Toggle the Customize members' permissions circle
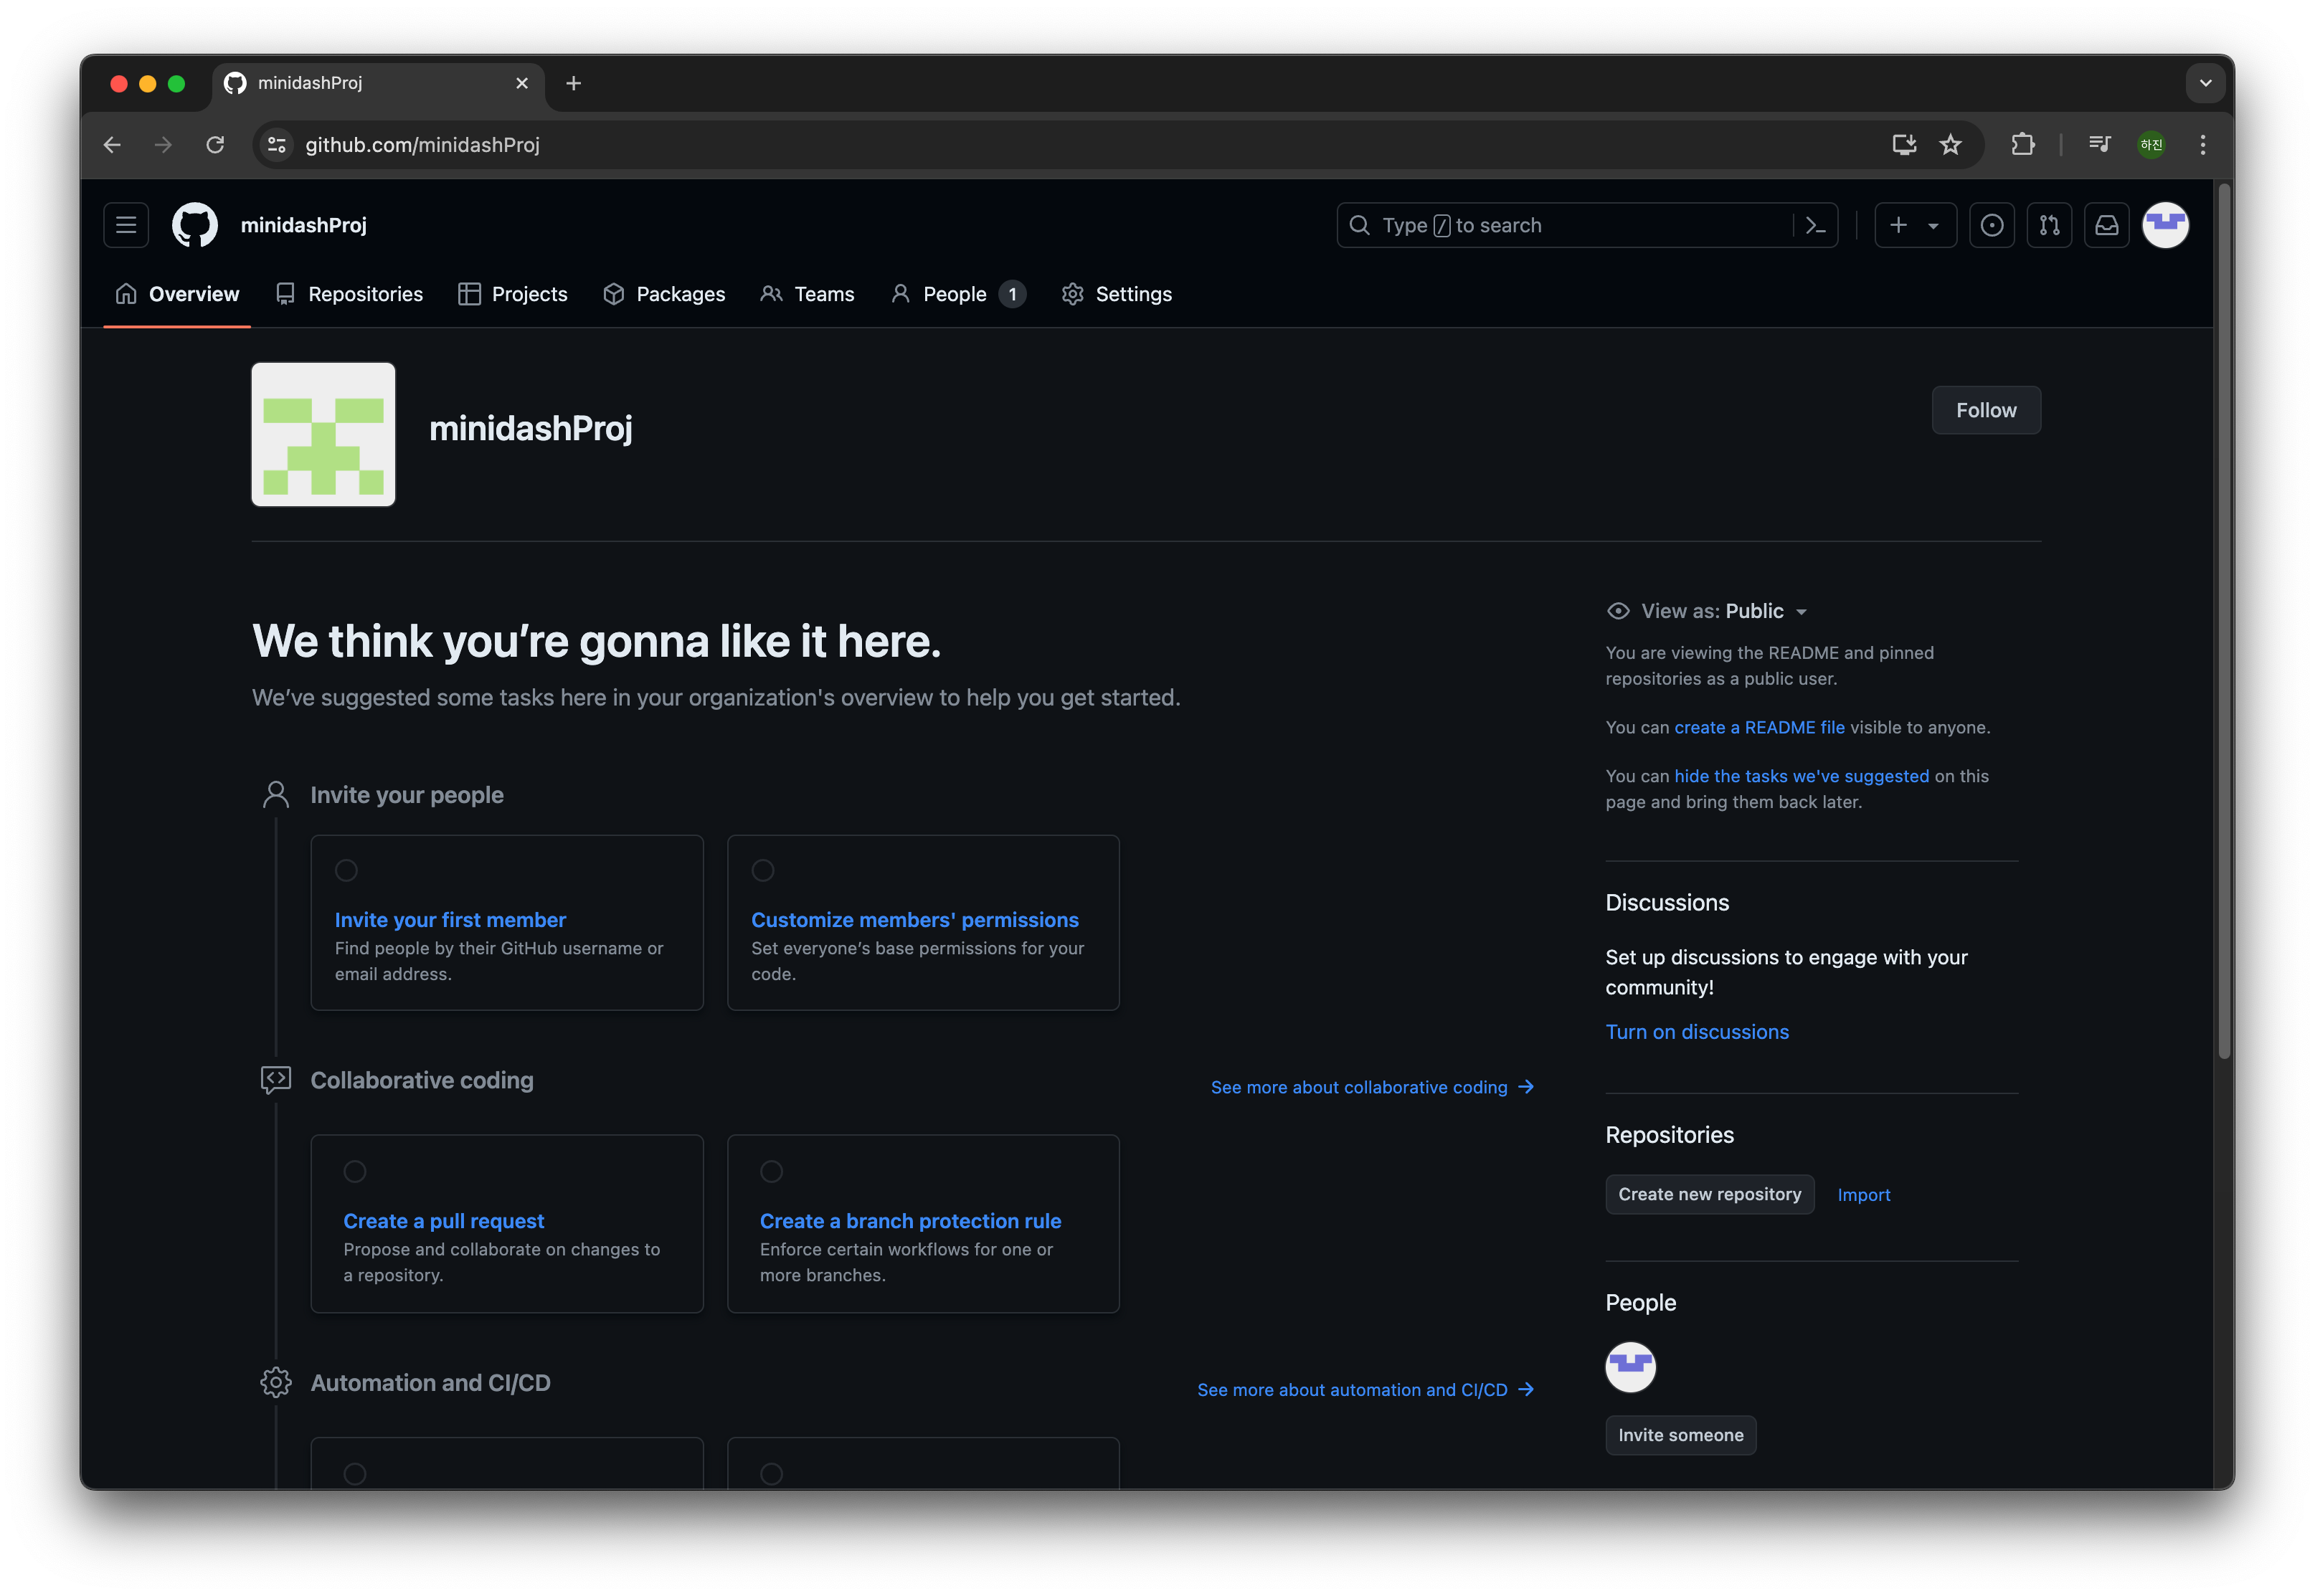Viewport: 2315px width, 1596px height. (763, 870)
